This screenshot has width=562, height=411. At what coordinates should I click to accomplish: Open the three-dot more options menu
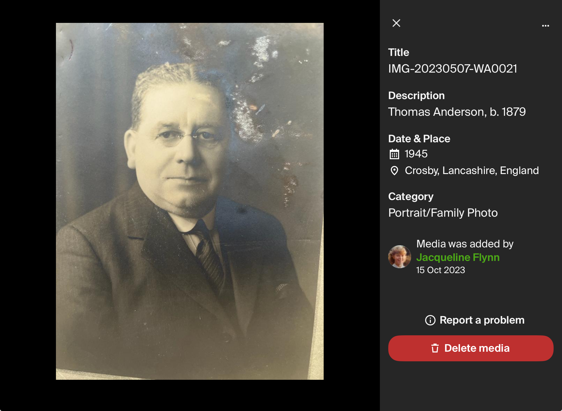click(x=545, y=25)
